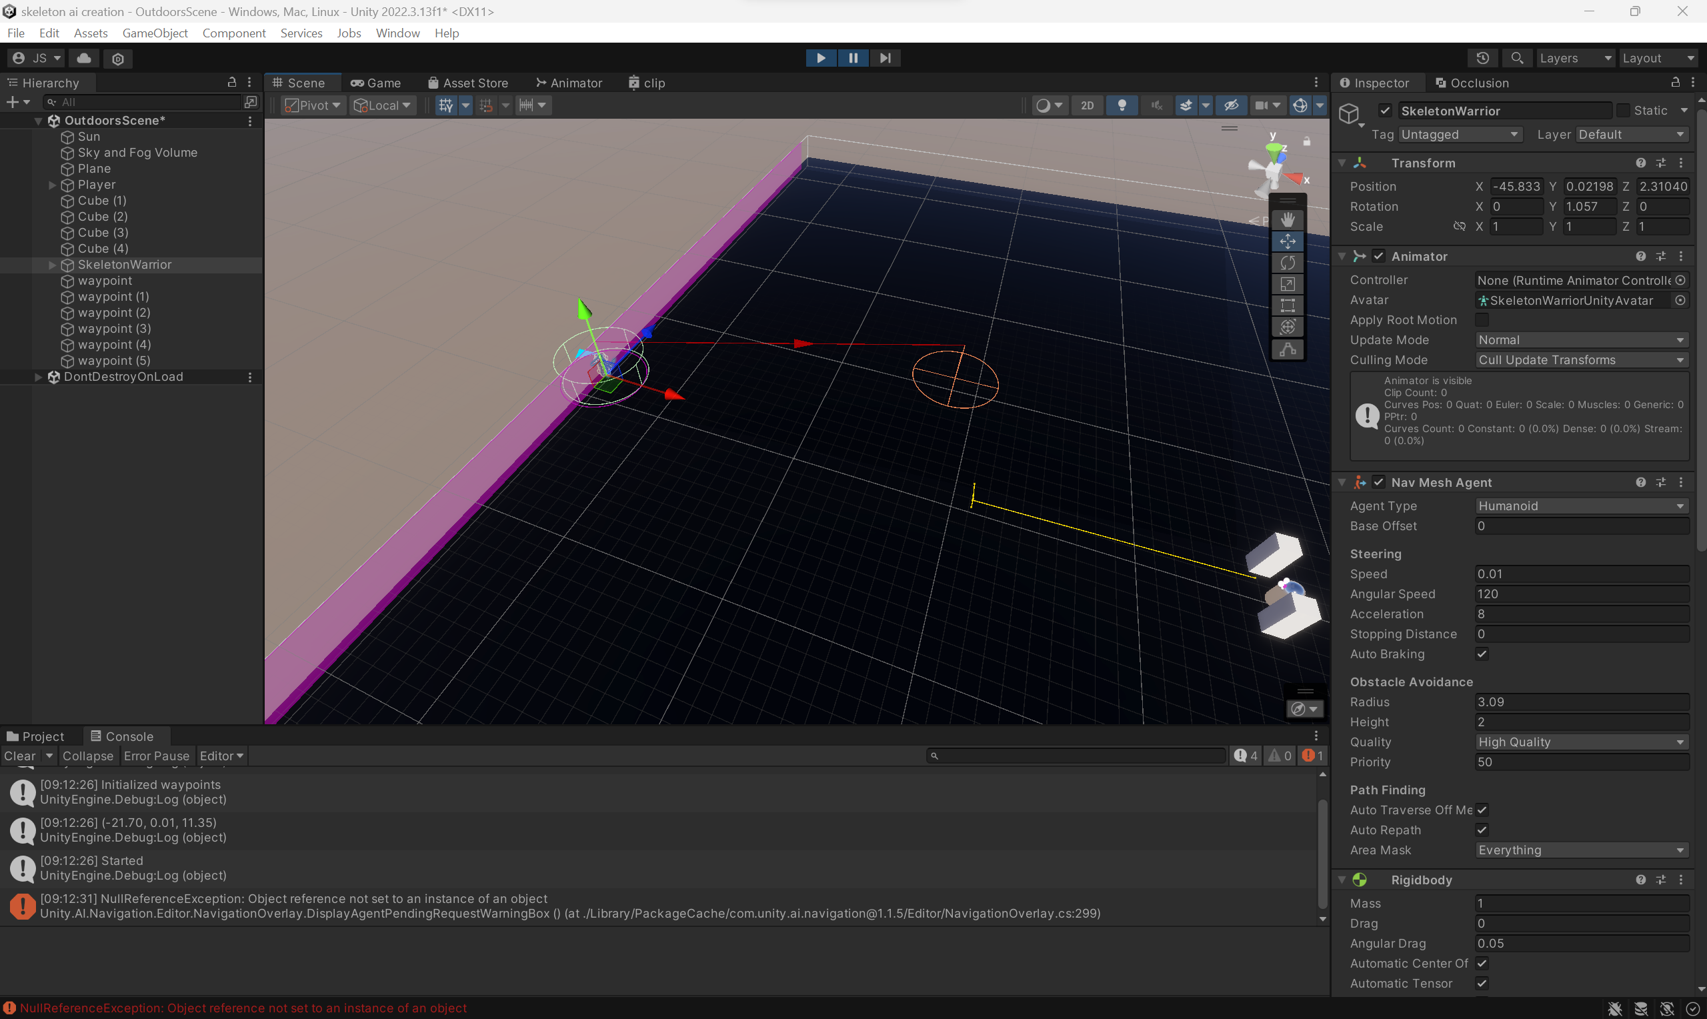Switch to the Game tab

pyautogui.click(x=376, y=83)
